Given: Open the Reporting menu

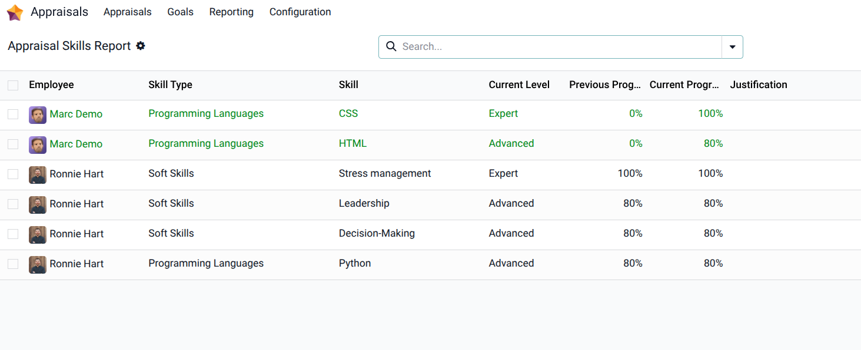Looking at the screenshot, I should 231,12.
